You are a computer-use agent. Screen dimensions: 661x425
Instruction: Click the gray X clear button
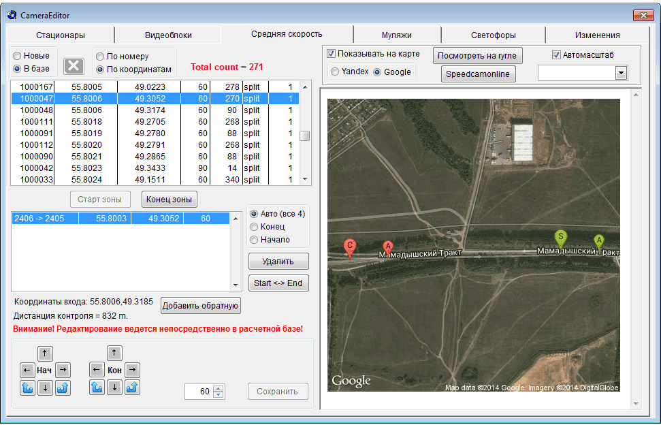[x=74, y=66]
